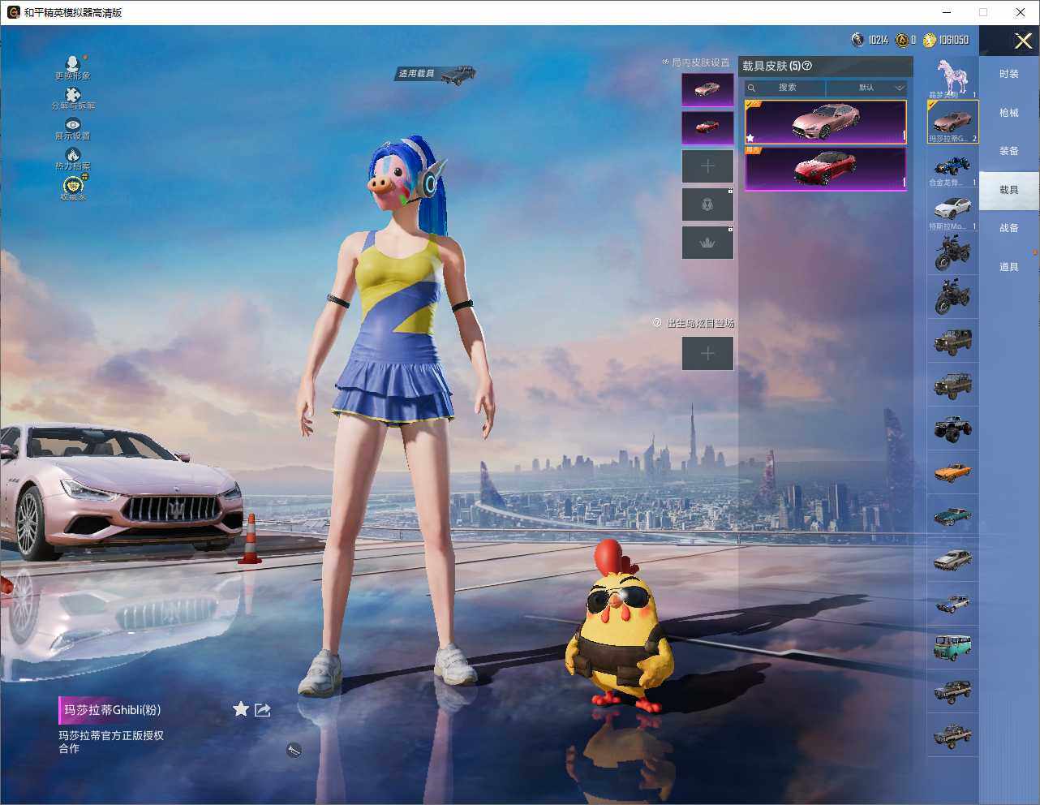Screen dimensions: 1040x805
Task: Select the silver sedan vehicle
Action: click(953, 560)
